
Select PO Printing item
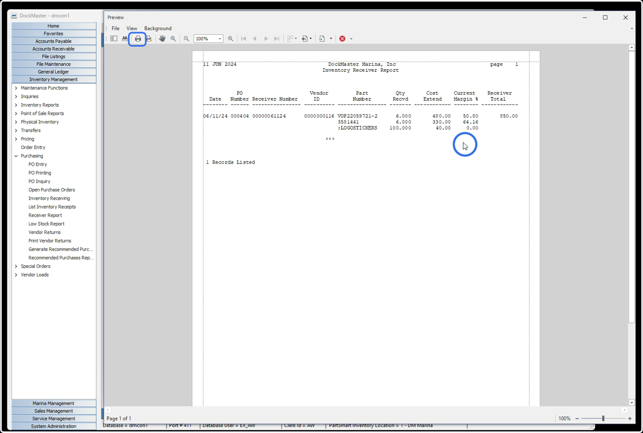(x=40, y=173)
